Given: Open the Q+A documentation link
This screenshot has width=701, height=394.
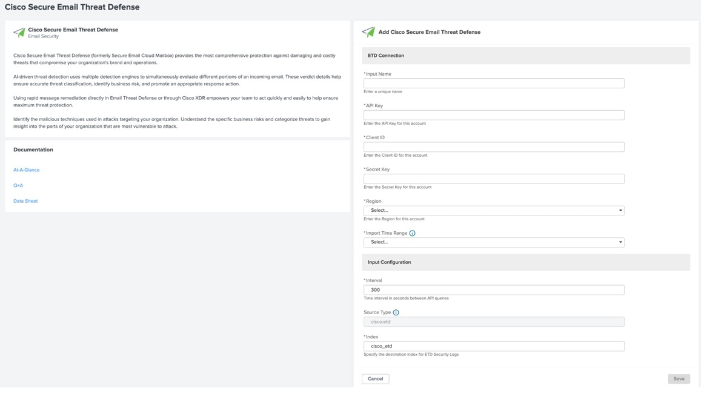Looking at the screenshot, I should tap(18, 186).
